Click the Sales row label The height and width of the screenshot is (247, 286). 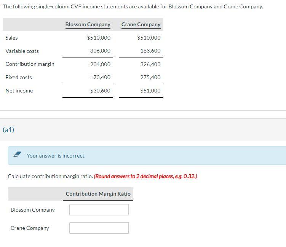pos(11,38)
